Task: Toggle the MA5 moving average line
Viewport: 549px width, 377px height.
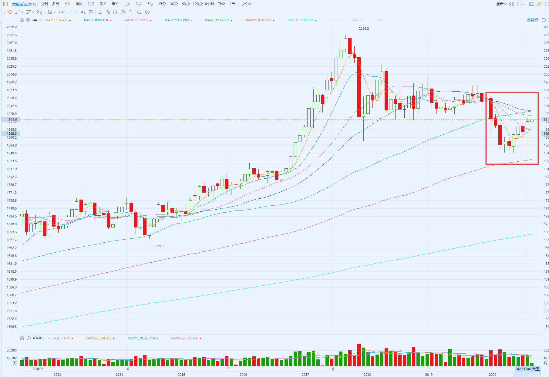Action: (58, 20)
